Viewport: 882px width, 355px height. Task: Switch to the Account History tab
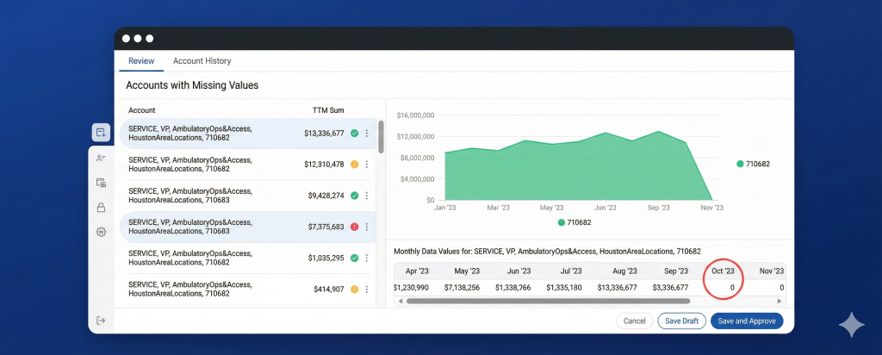click(202, 61)
